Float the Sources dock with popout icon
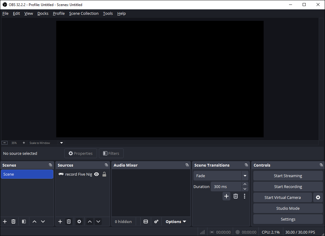The image size is (325, 236). (x=106, y=165)
